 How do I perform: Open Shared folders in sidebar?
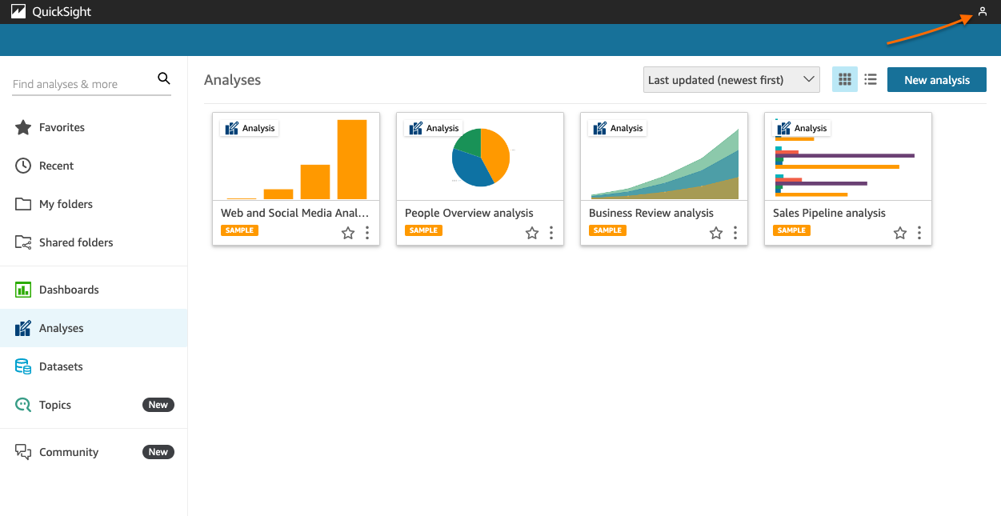pos(94,242)
